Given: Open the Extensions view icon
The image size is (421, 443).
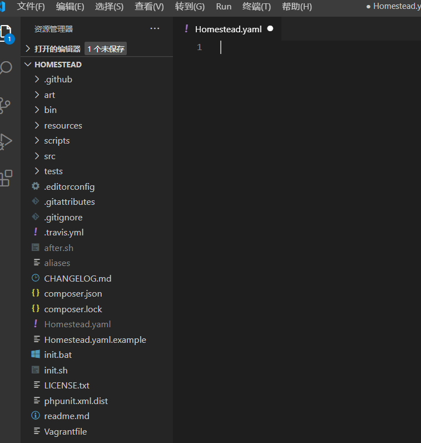Looking at the screenshot, I should tap(6, 178).
